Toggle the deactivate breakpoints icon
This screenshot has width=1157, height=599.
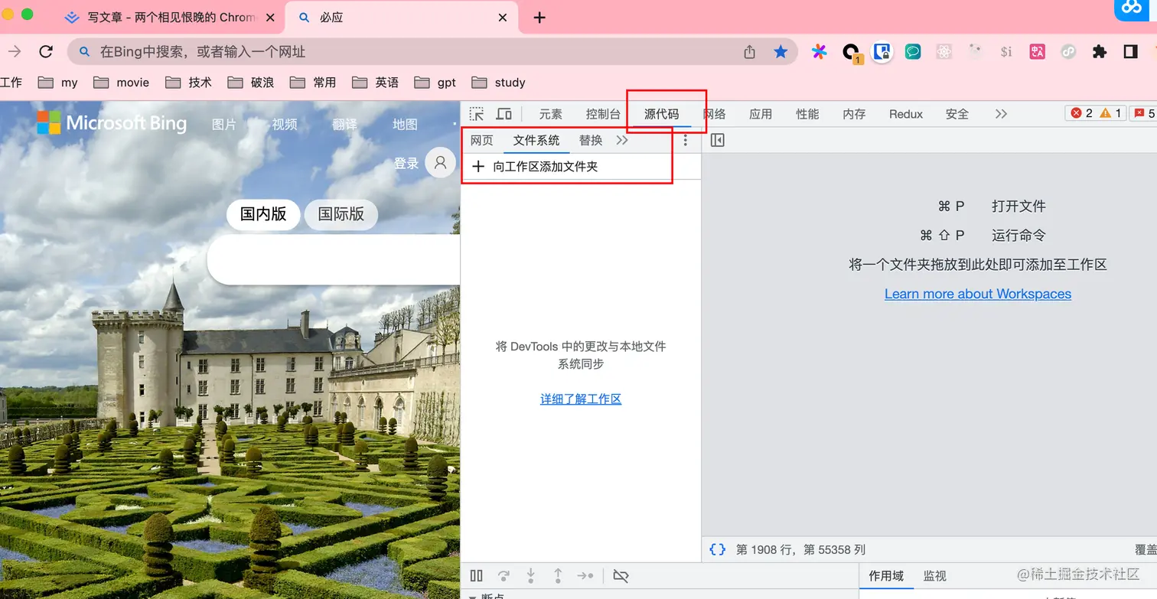pos(621,575)
